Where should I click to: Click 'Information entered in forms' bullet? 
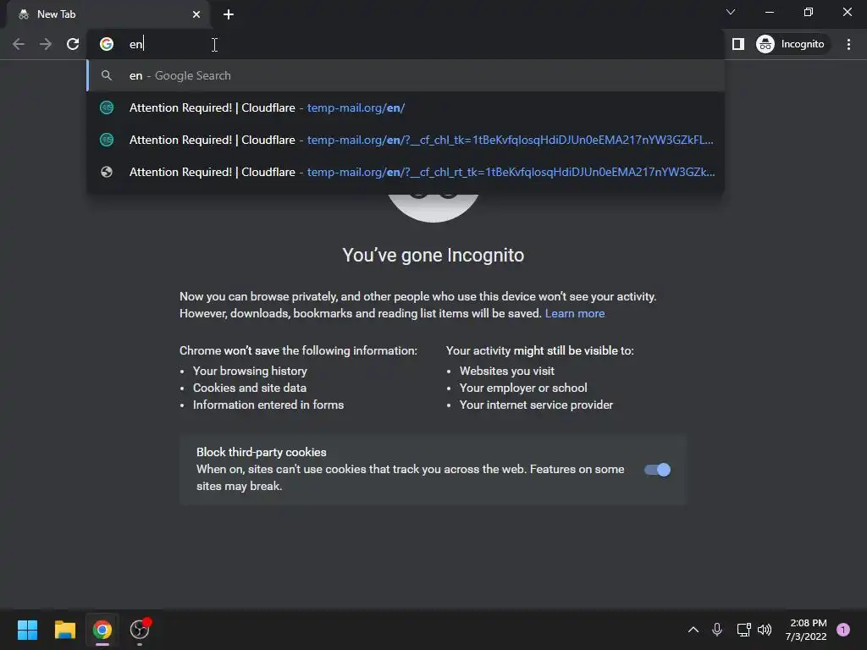click(x=268, y=405)
